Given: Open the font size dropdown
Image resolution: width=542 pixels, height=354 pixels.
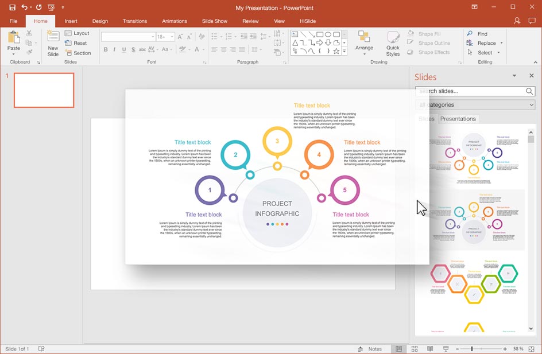Looking at the screenshot, I should coord(172,37).
